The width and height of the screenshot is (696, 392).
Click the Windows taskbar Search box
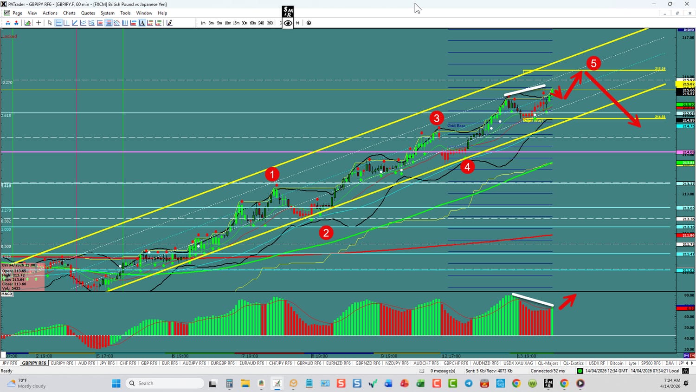[x=165, y=383]
